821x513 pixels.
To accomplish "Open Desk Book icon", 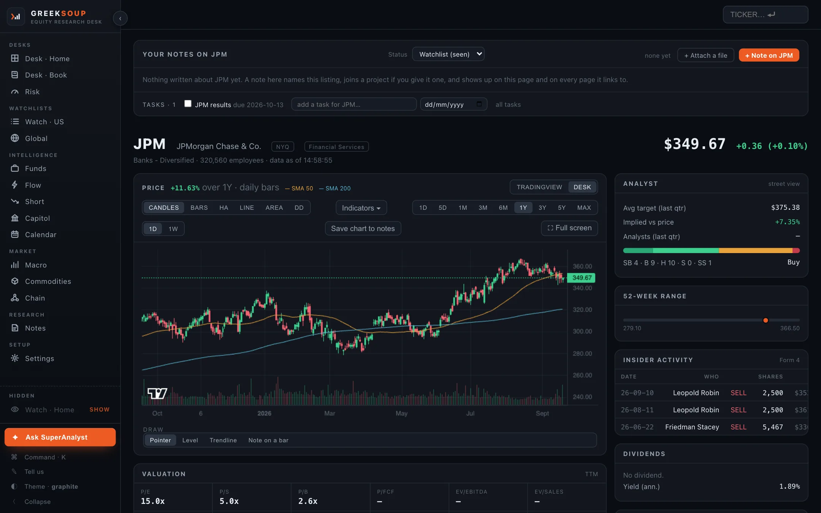I will point(15,75).
